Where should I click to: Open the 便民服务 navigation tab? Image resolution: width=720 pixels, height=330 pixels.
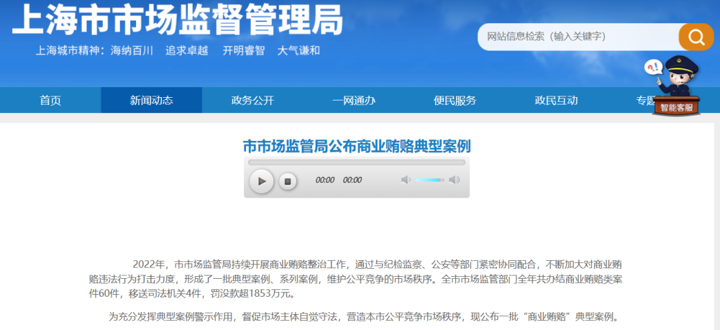click(x=455, y=100)
